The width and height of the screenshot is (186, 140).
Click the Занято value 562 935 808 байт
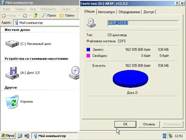(x=138, y=50)
